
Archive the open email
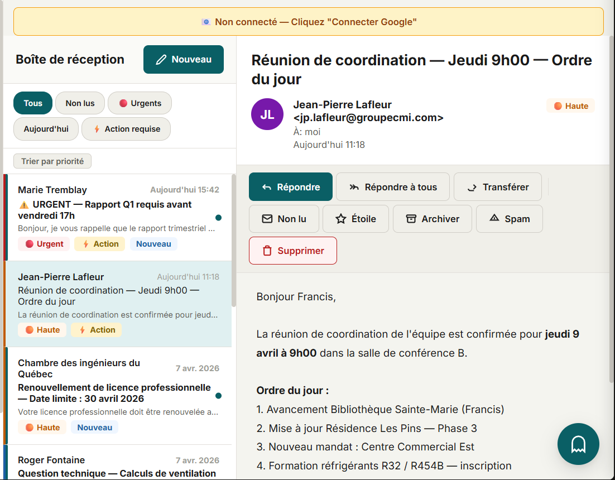point(432,219)
